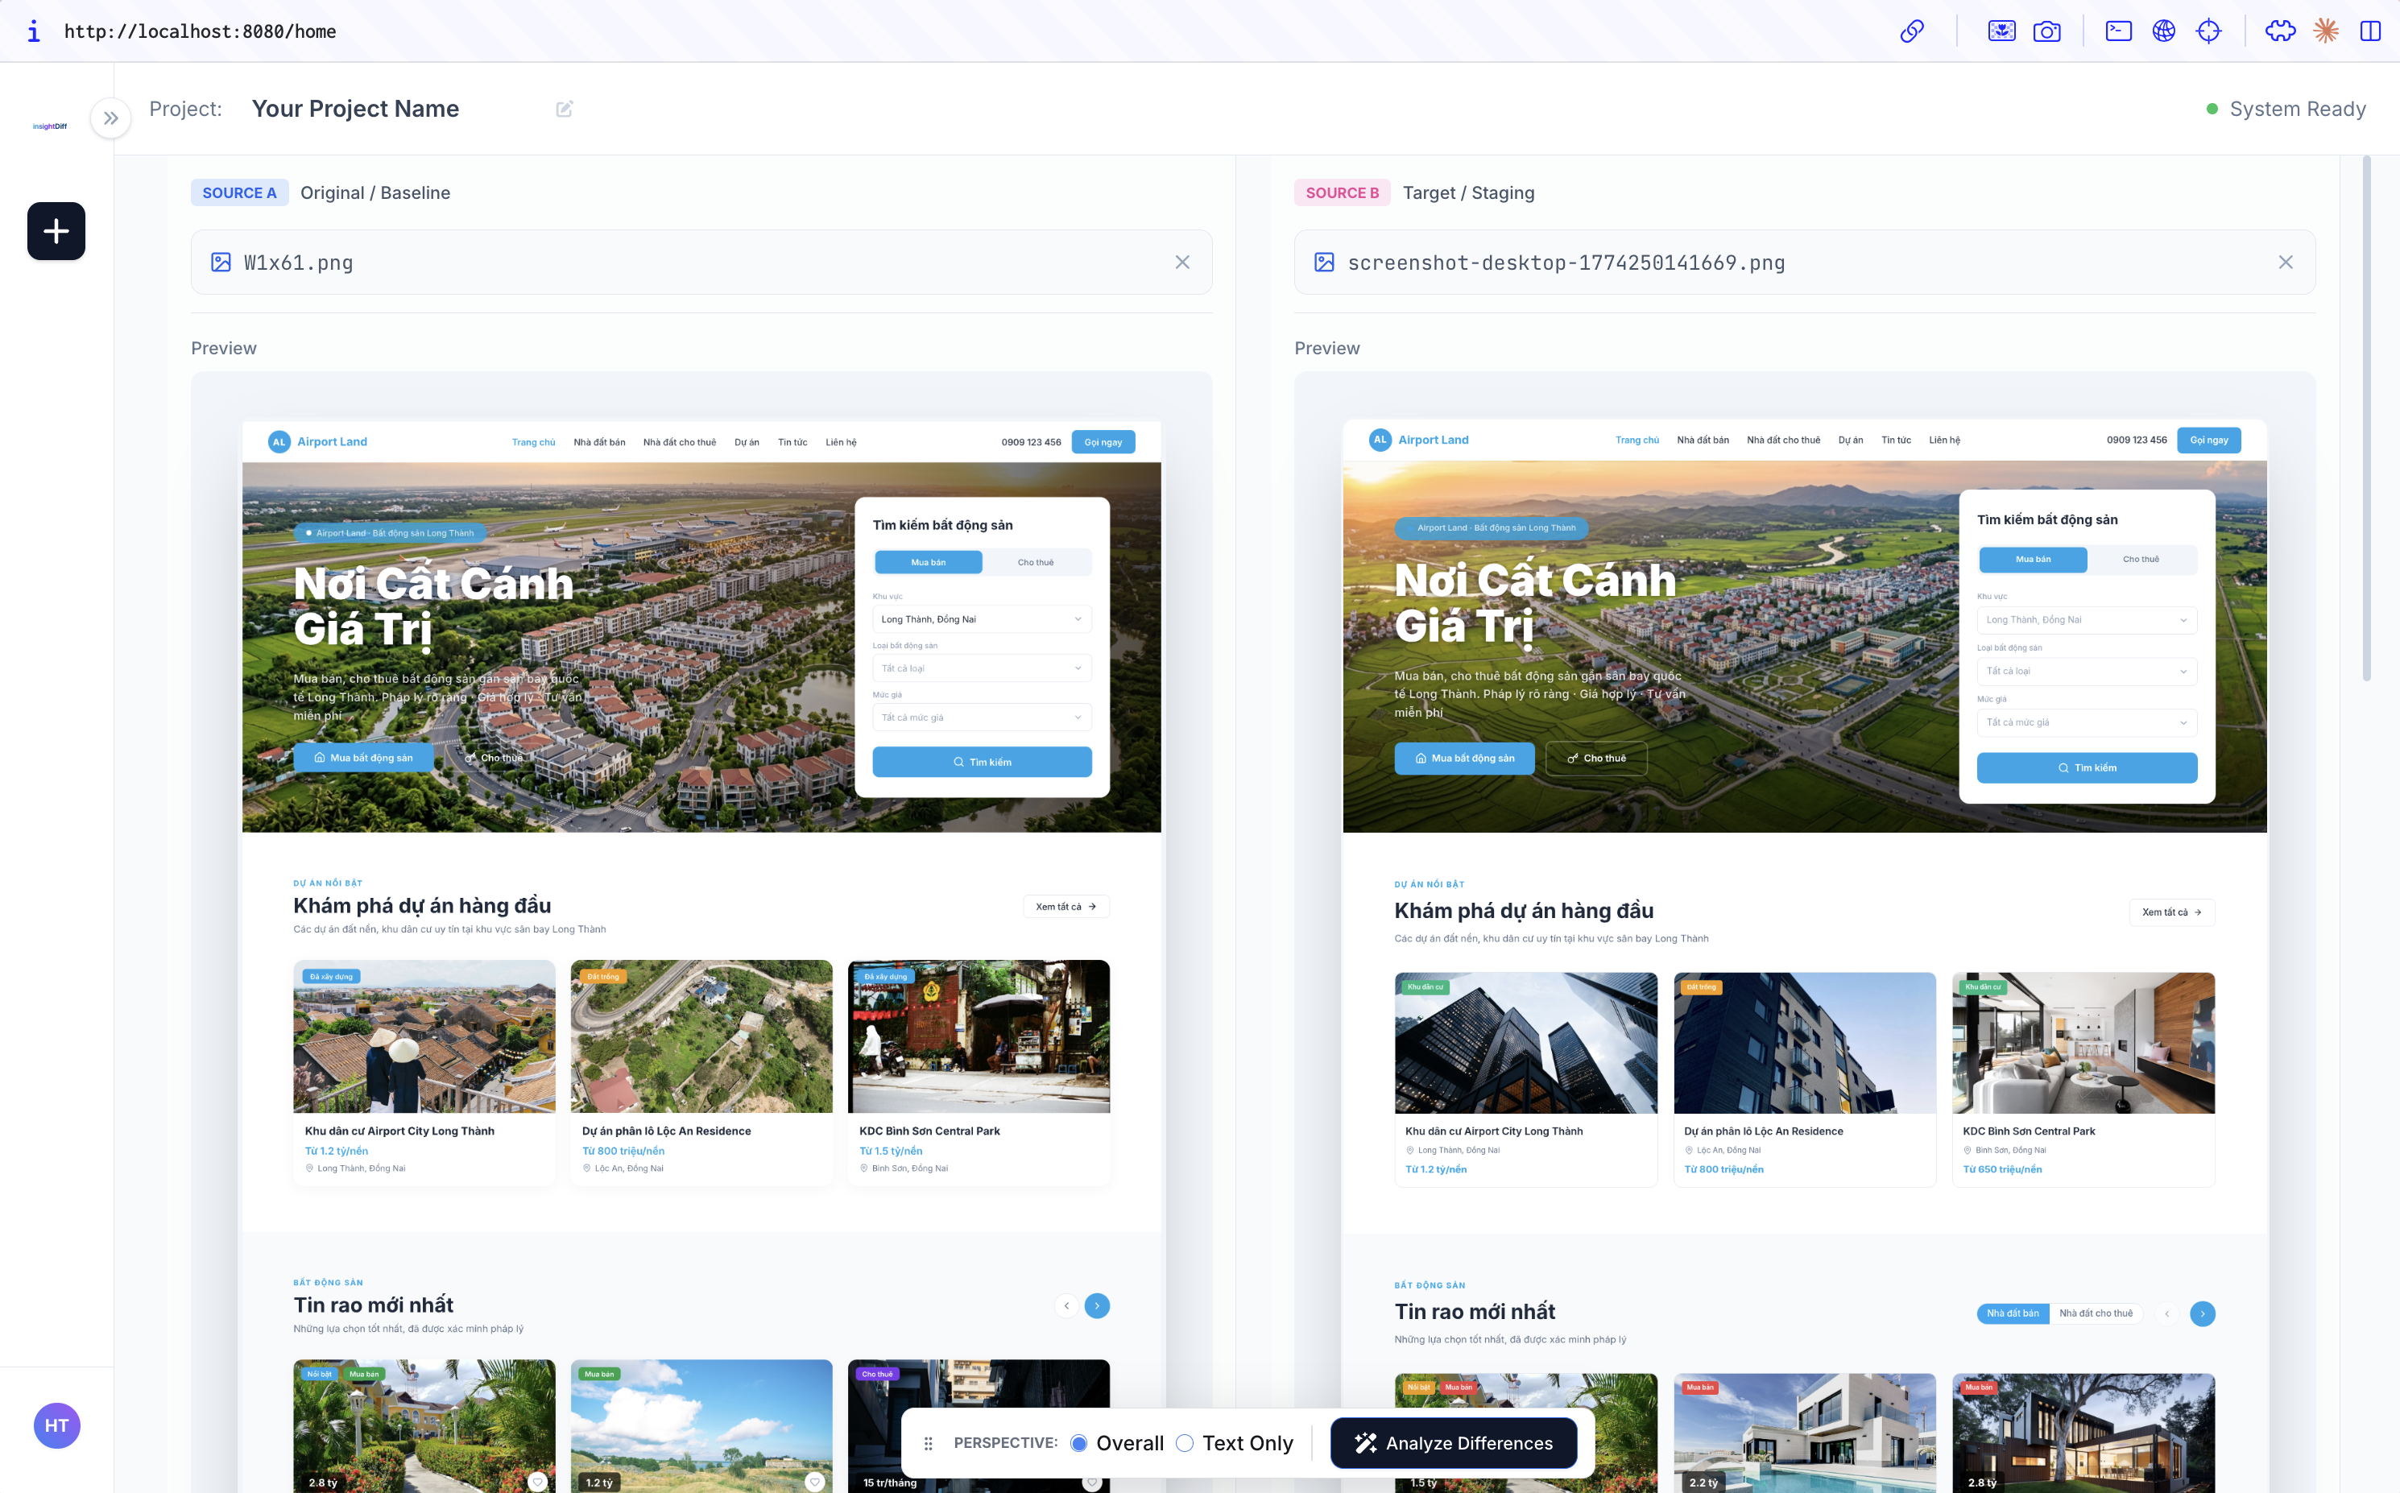Remove the screenshot-desktop file from Source B
This screenshot has width=2400, height=1493.
2286,262
